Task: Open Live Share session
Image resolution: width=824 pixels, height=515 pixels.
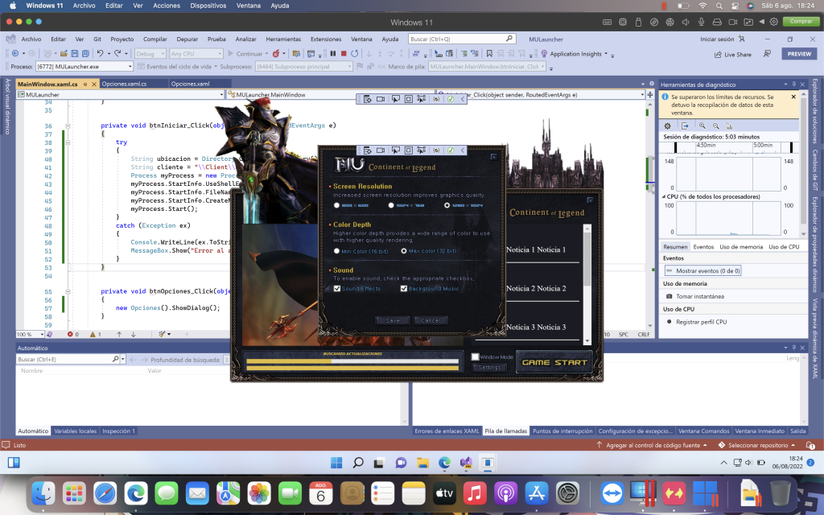Action: pyautogui.click(x=733, y=55)
